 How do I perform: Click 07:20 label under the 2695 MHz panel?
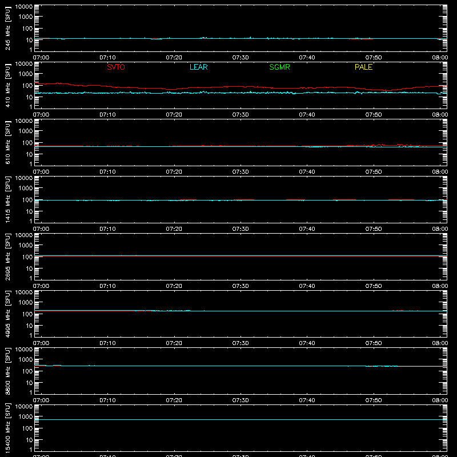pos(174,286)
